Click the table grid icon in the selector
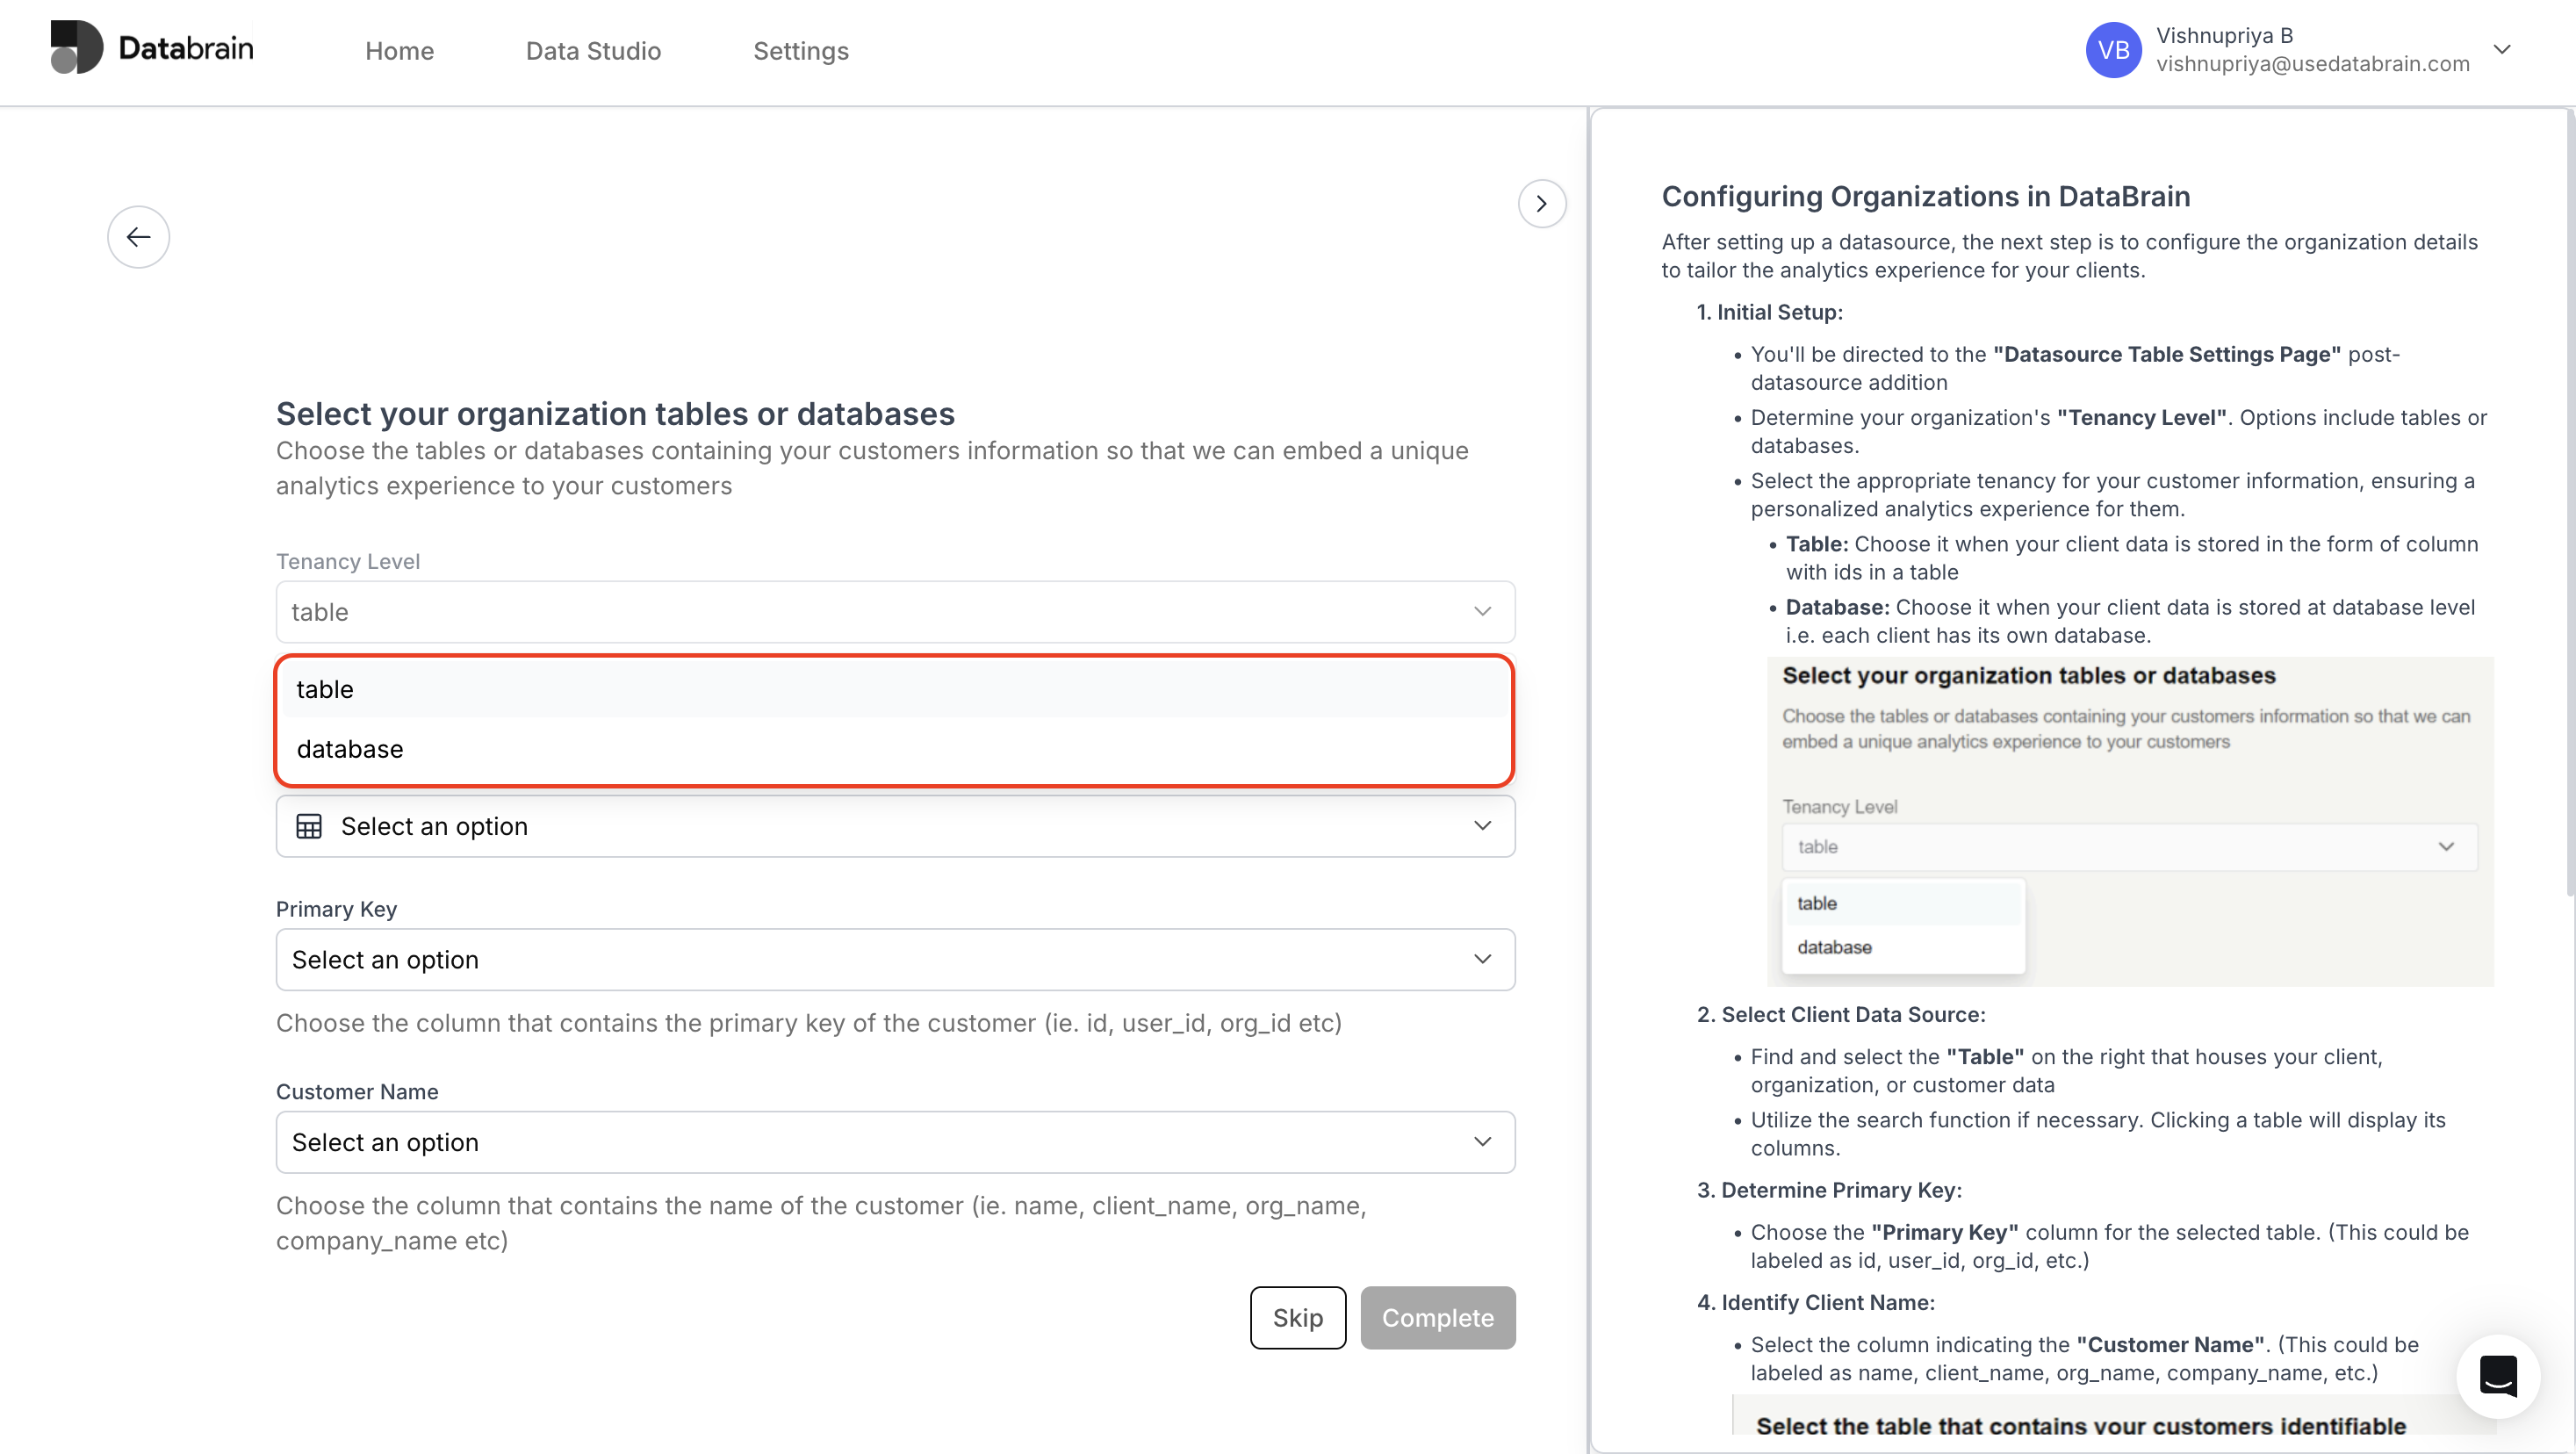The width and height of the screenshot is (2576, 1454). coord(309,826)
